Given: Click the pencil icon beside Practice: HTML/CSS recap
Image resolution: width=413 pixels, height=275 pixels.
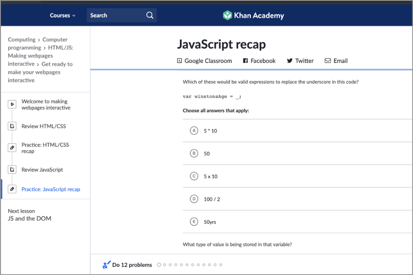Looking at the screenshot, I should tap(12, 148).
